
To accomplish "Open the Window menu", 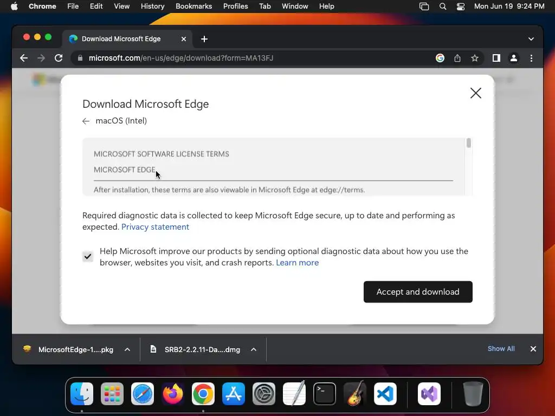I will tap(295, 6).
